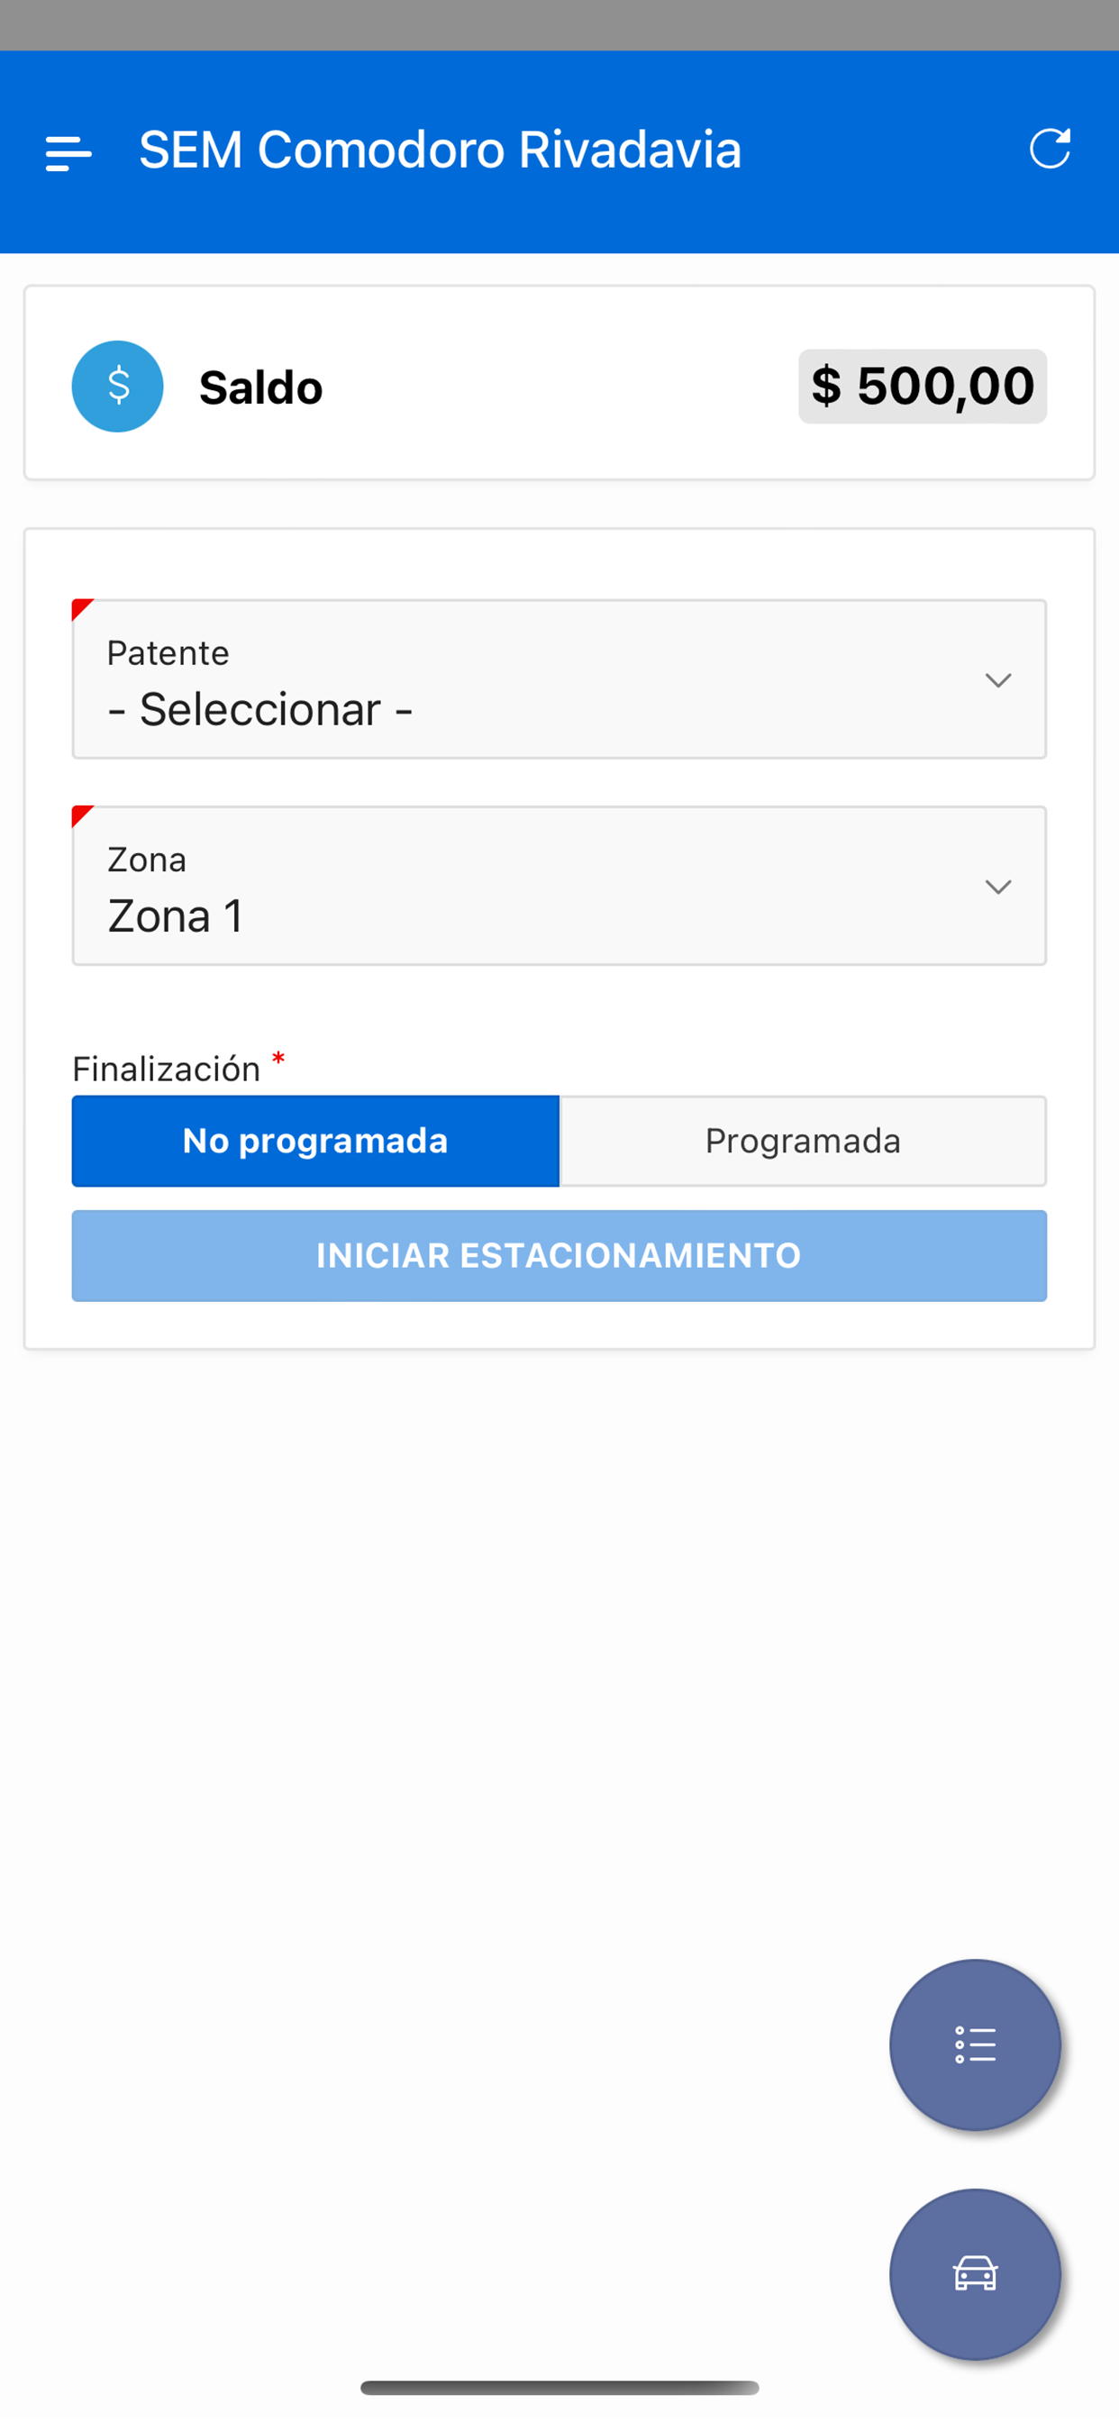Click the red required marker on Zona field
1119x2422 pixels.
(81, 816)
